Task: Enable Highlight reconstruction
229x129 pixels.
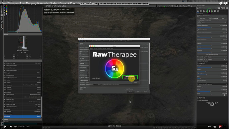Action: coord(199,21)
